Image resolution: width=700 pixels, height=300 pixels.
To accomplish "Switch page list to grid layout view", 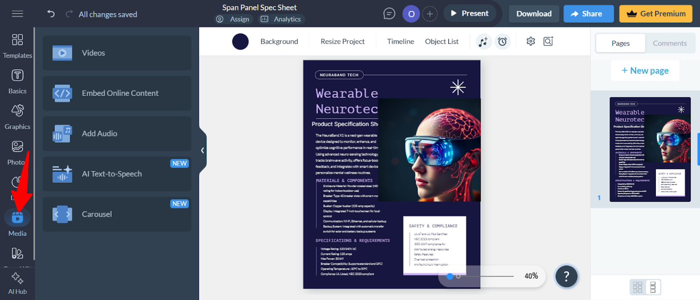I will [638, 287].
